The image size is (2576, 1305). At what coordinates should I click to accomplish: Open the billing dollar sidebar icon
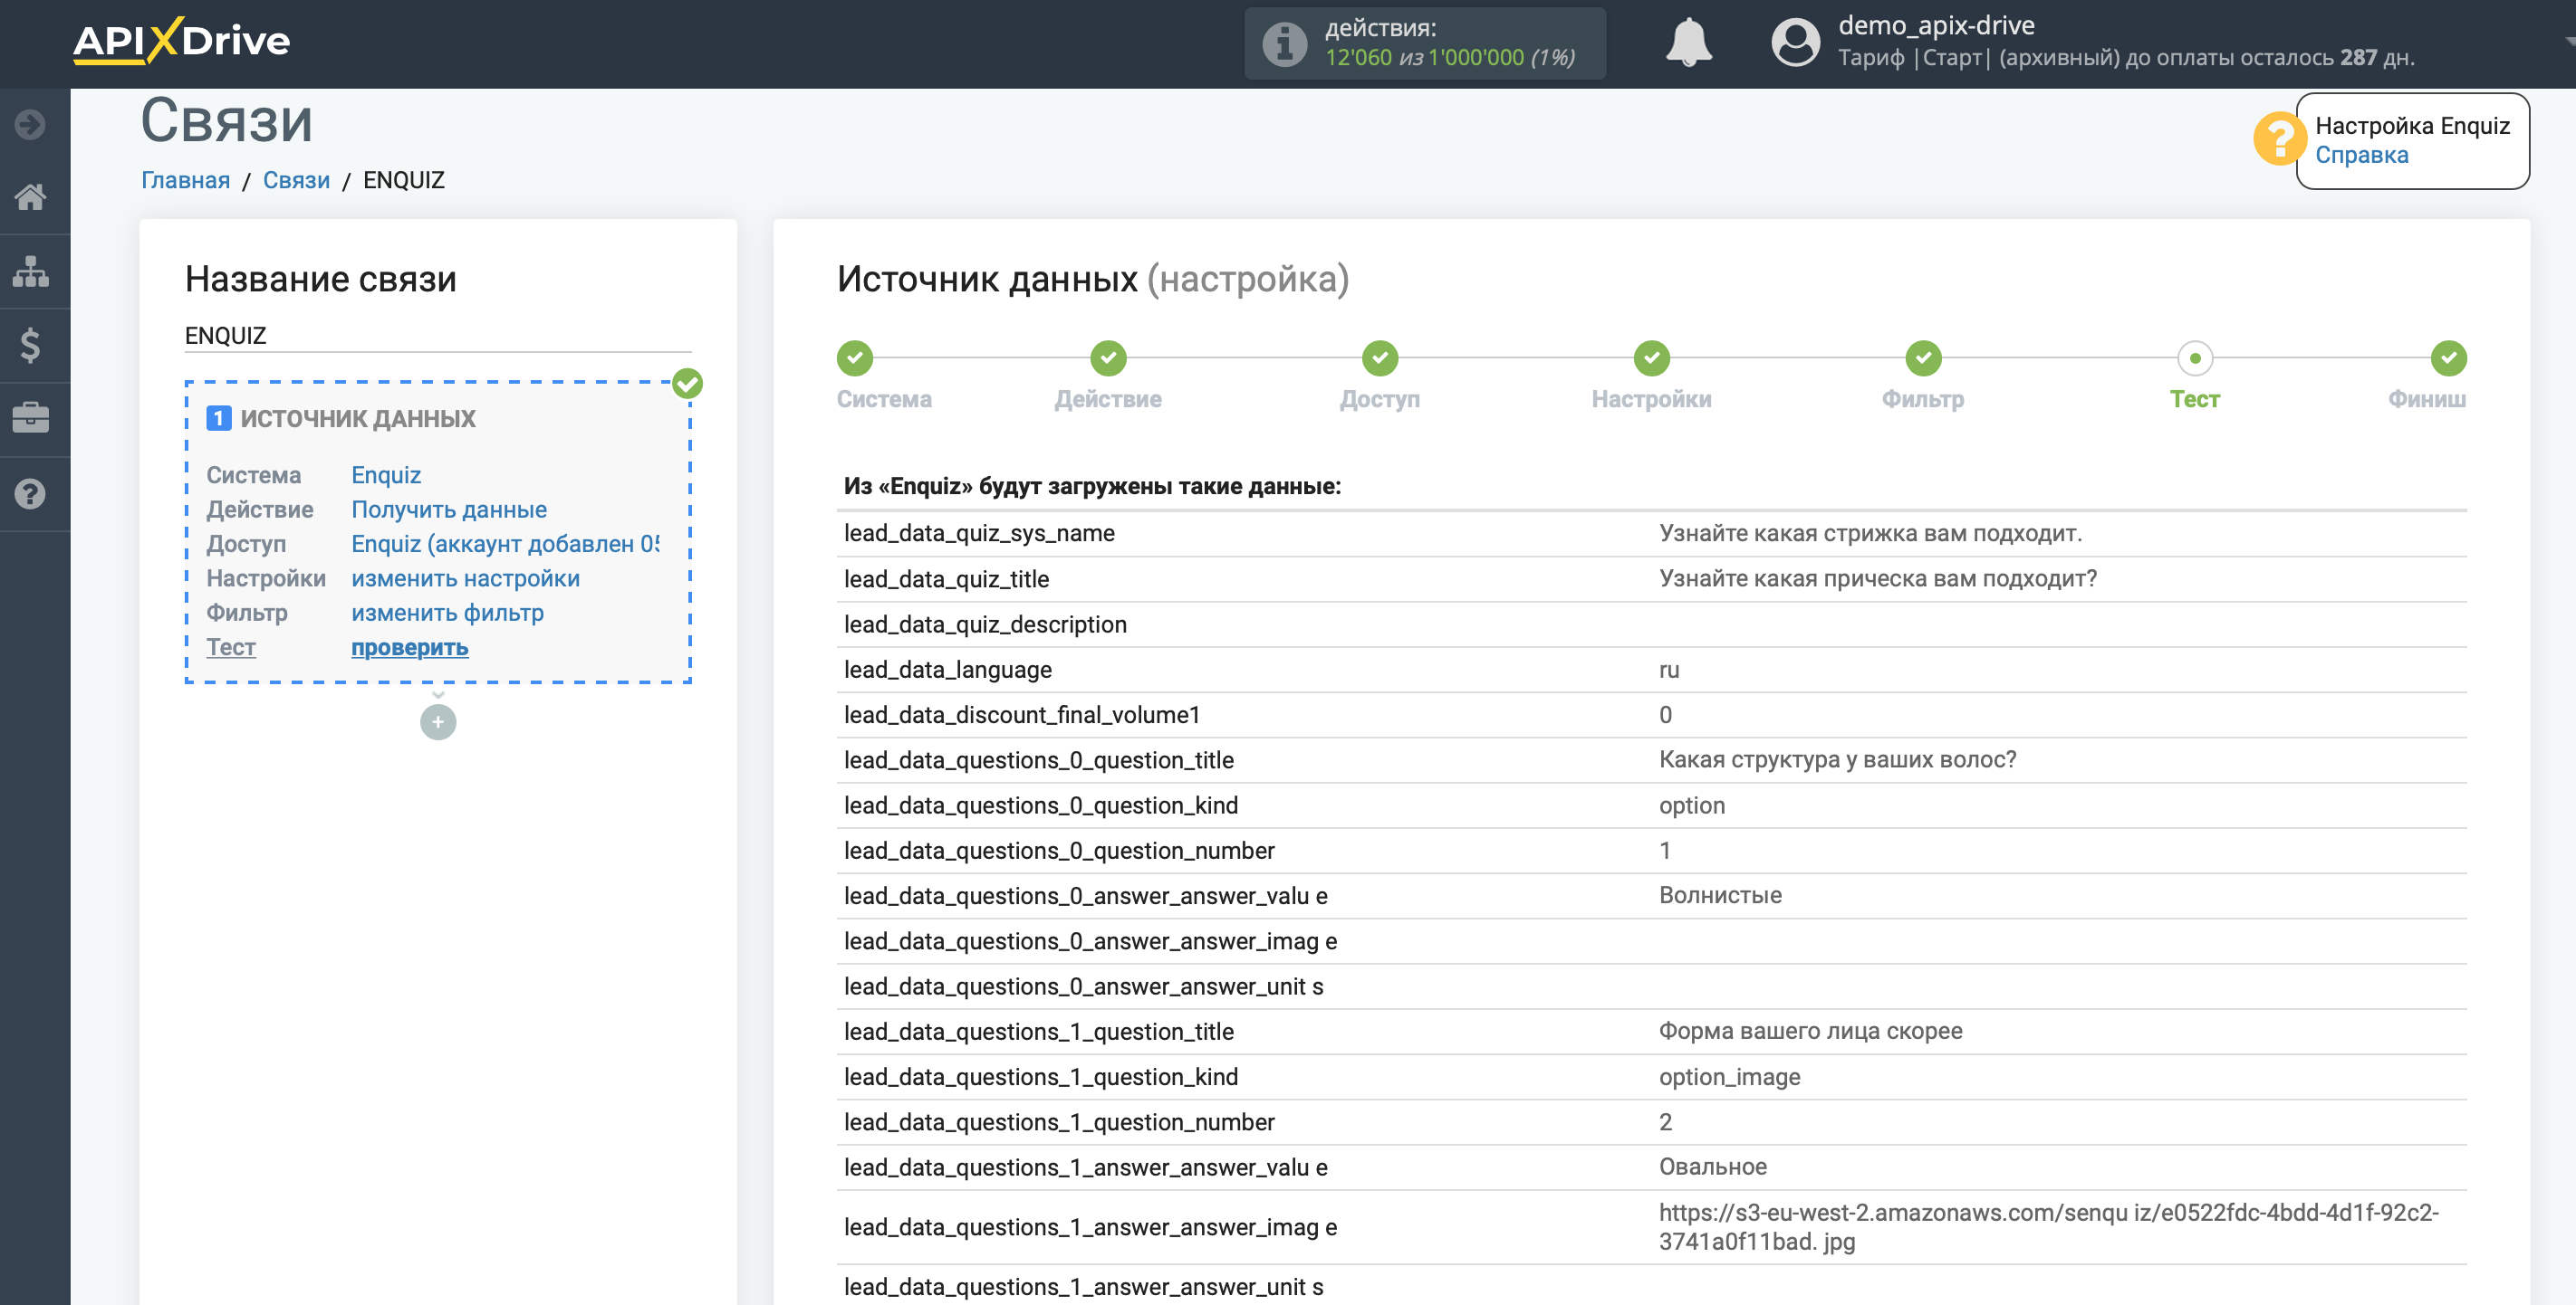tap(30, 345)
